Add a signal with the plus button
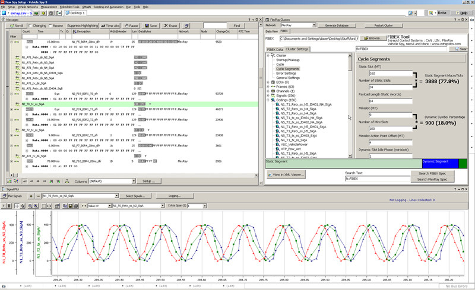475x290 pixels. [x=31, y=196]
